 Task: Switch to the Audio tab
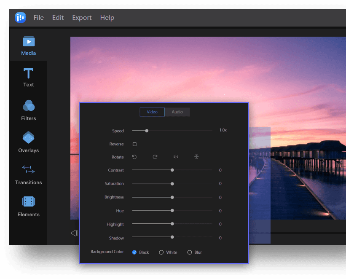click(x=177, y=112)
